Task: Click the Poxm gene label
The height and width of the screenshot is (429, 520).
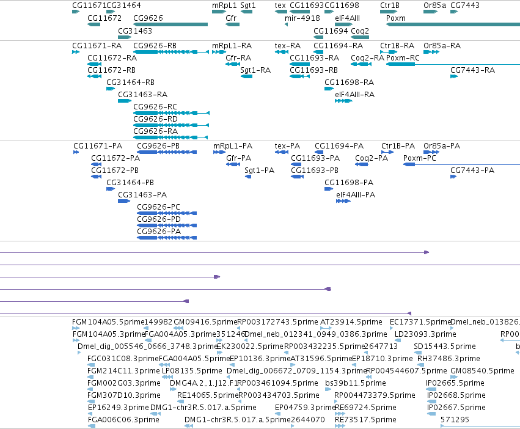Action: (396, 18)
